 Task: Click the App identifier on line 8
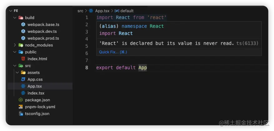(143, 67)
